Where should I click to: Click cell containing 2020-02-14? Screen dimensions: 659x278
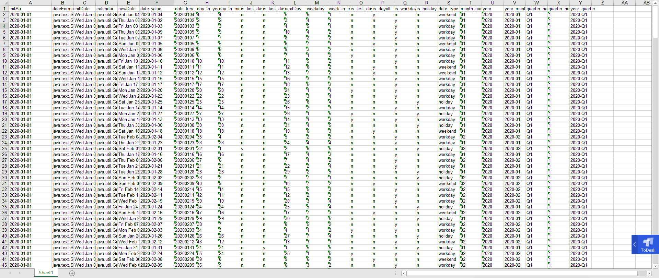pyautogui.click(x=157, y=189)
